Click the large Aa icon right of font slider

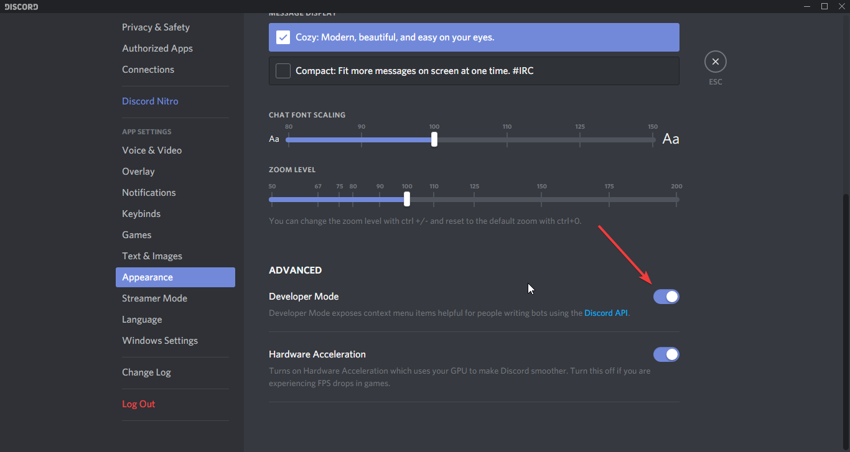tap(671, 139)
